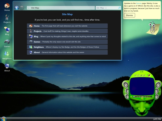Click the greyed-out Forward arrow button
Image resolution: width=162 pixels, height=121 pixels.
pyautogui.click(x=22, y=8)
